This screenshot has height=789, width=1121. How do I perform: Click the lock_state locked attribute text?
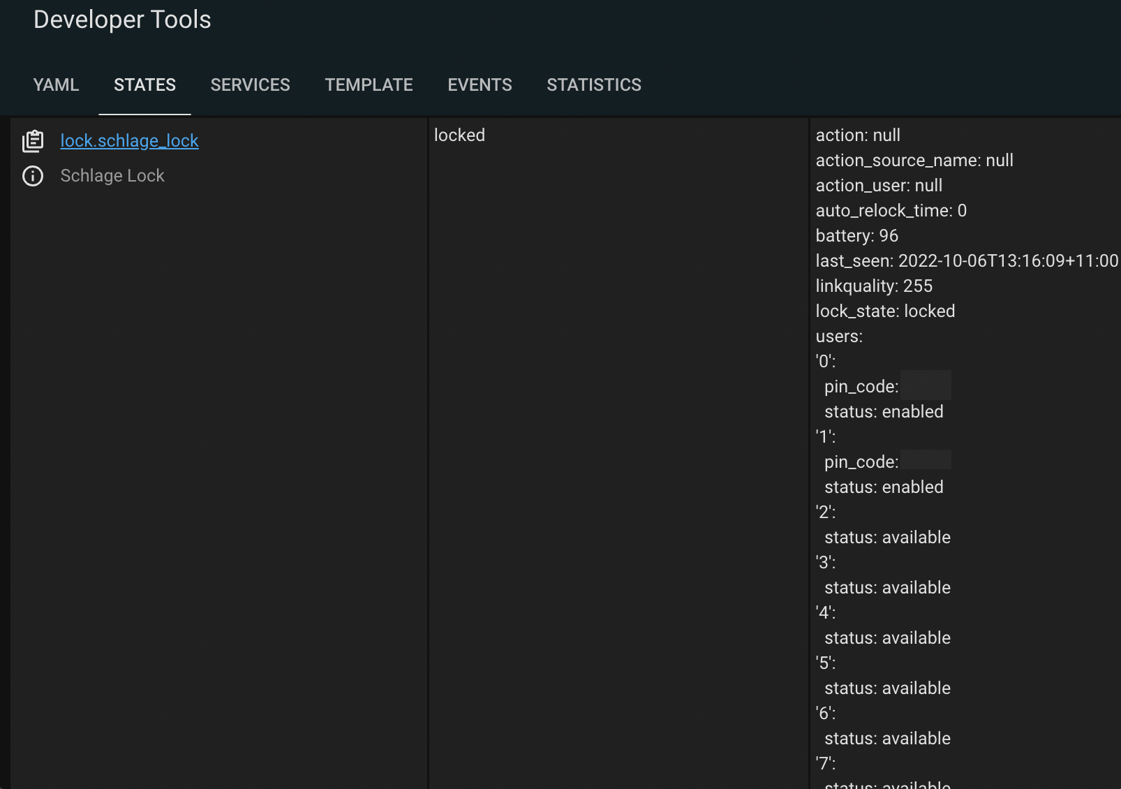[885, 311]
